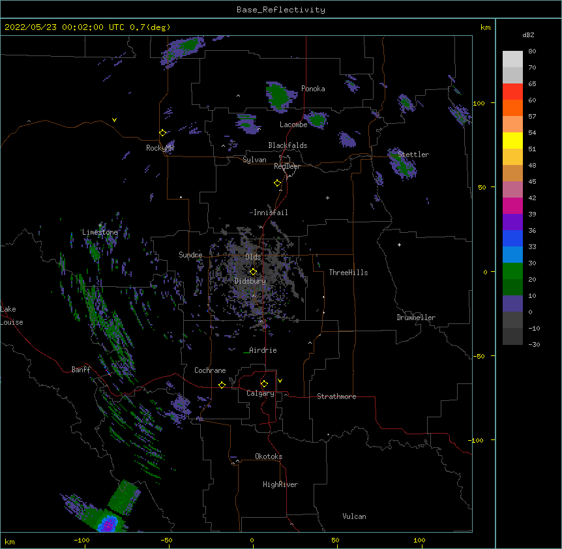Click the bright green 30 dBZ legend swatch

pyautogui.click(x=512, y=271)
